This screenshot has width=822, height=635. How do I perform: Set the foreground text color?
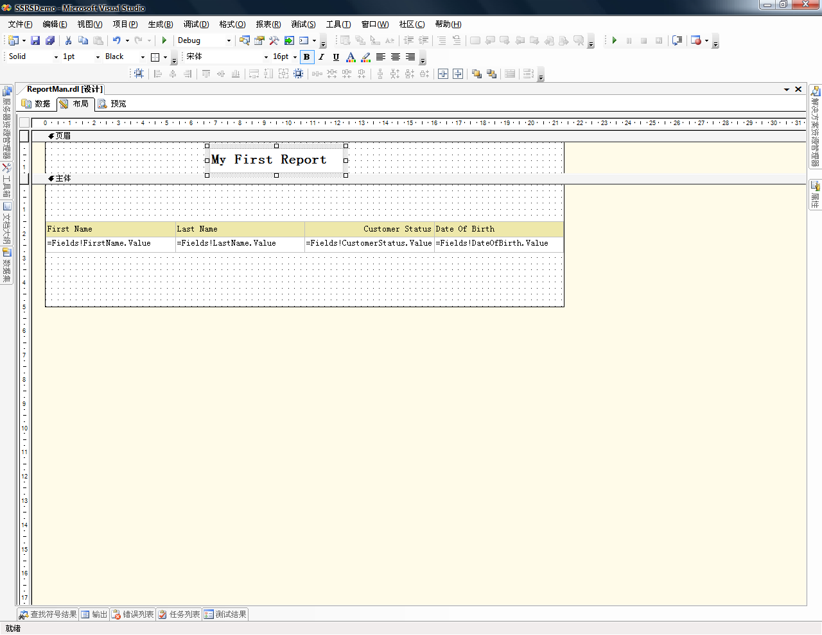click(x=351, y=57)
